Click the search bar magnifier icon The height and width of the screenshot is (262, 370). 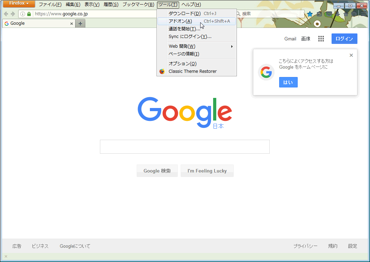(x=239, y=14)
